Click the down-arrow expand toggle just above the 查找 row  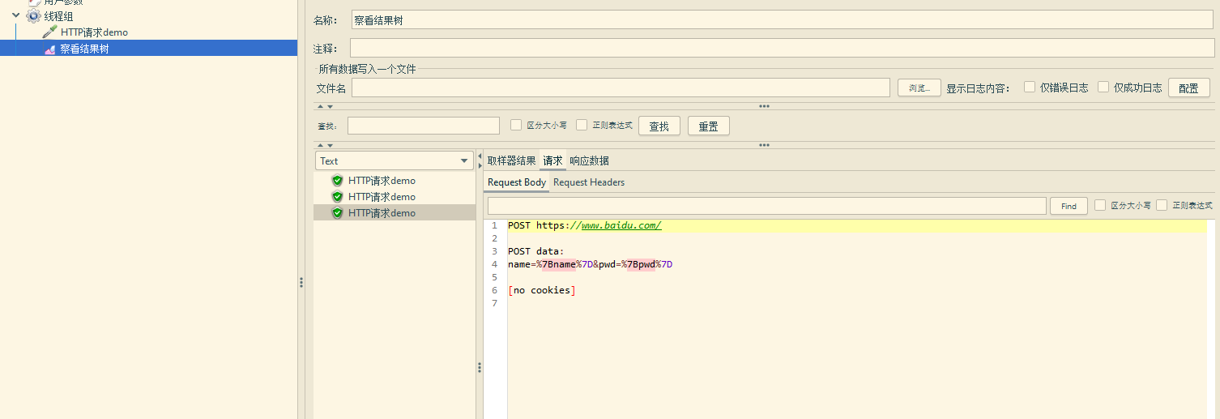click(330, 106)
